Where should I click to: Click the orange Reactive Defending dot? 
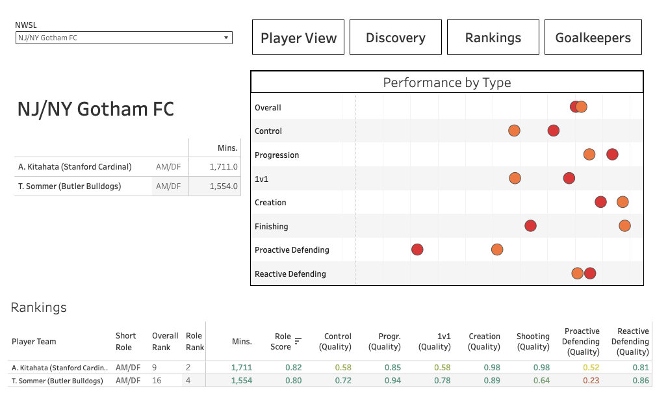pyautogui.click(x=577, y=273)
